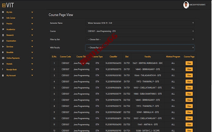Open the Hostels menu label
This screenshot has width=212, height=132.
coord(9,64)
